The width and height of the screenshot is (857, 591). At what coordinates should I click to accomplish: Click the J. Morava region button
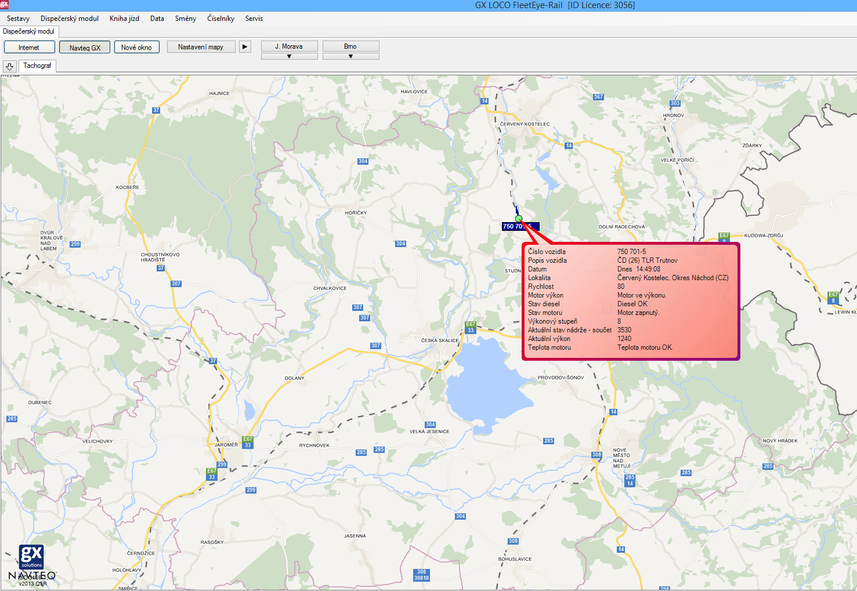point(289,46)
